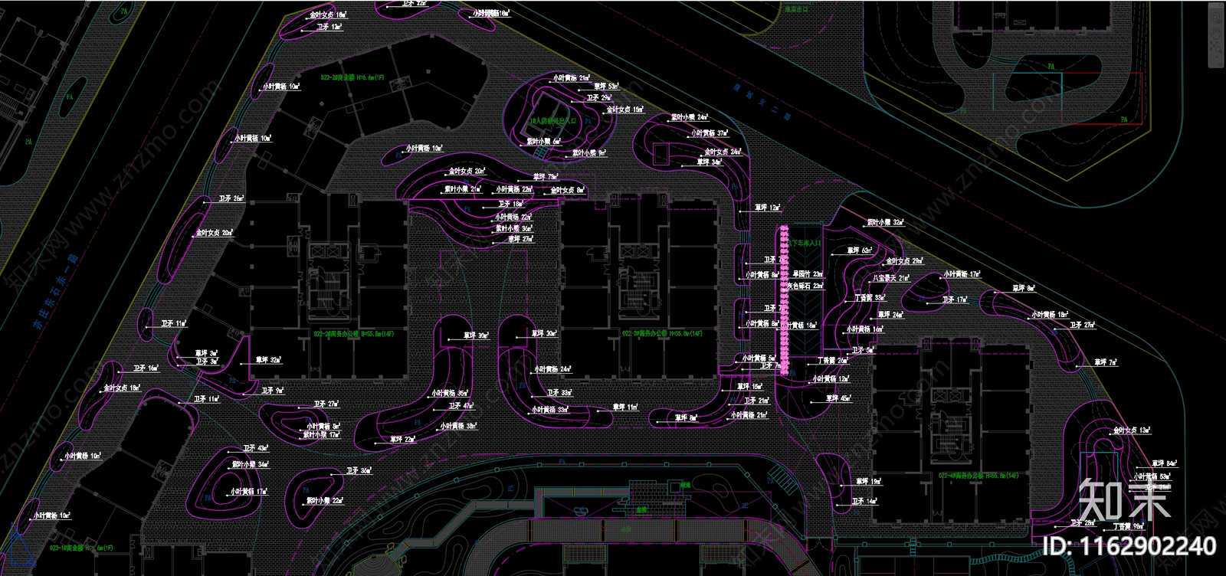1226x576 pixels.
Task: Select the 紫叶小檗 17㎡ label
Action: [x=322, y=434]
